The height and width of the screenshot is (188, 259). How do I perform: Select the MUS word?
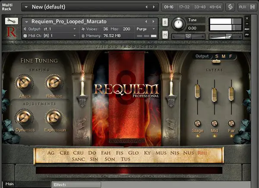click(161, 153)
